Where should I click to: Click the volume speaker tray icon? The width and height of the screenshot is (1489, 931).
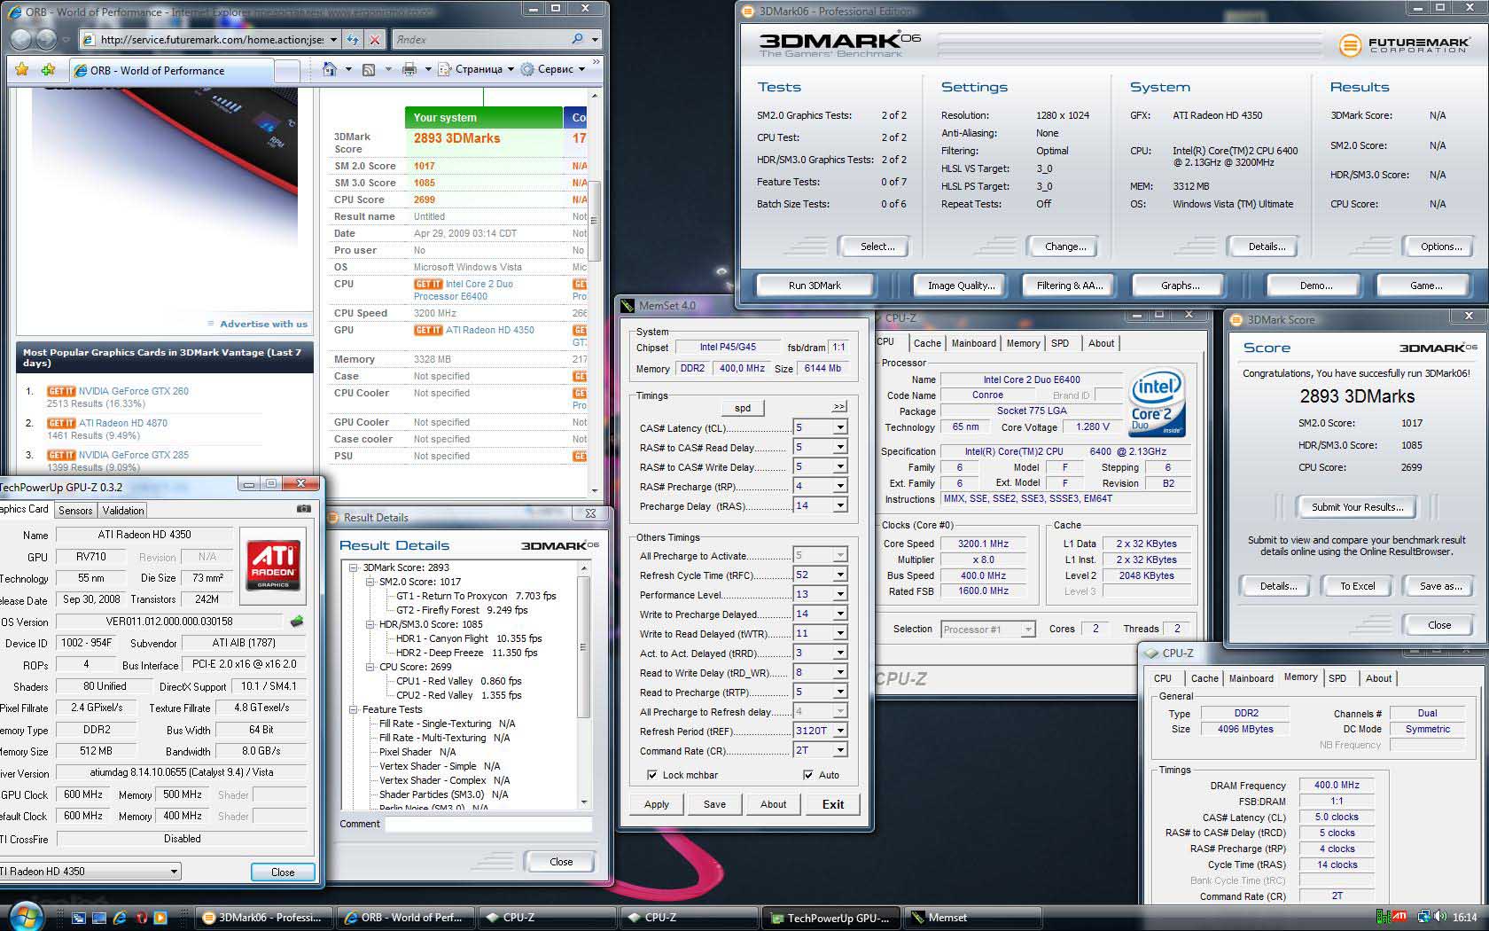(1440, 917)
